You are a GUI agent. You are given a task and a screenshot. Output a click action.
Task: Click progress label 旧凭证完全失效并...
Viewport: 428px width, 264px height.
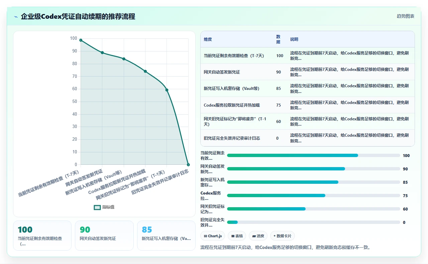pyautogui.click(x=212, y=223)
